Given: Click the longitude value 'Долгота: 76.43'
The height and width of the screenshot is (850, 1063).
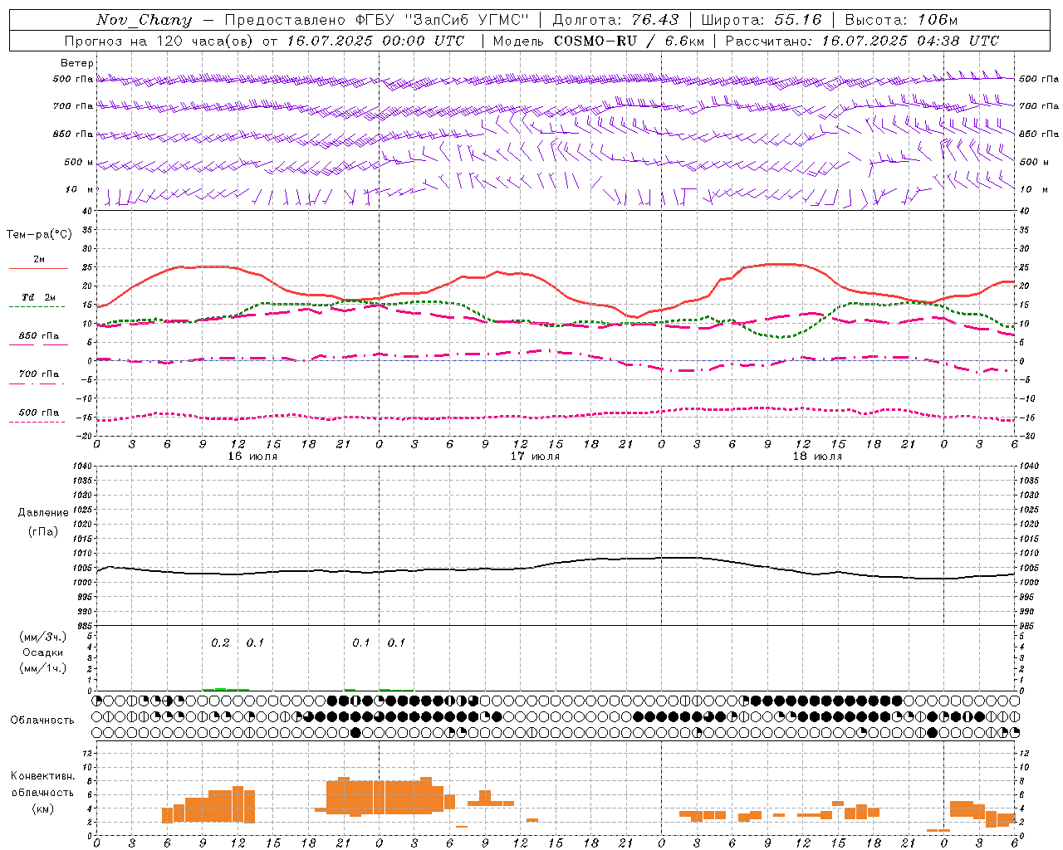Looking at the screenshot, I should click(x=615, y=20).
